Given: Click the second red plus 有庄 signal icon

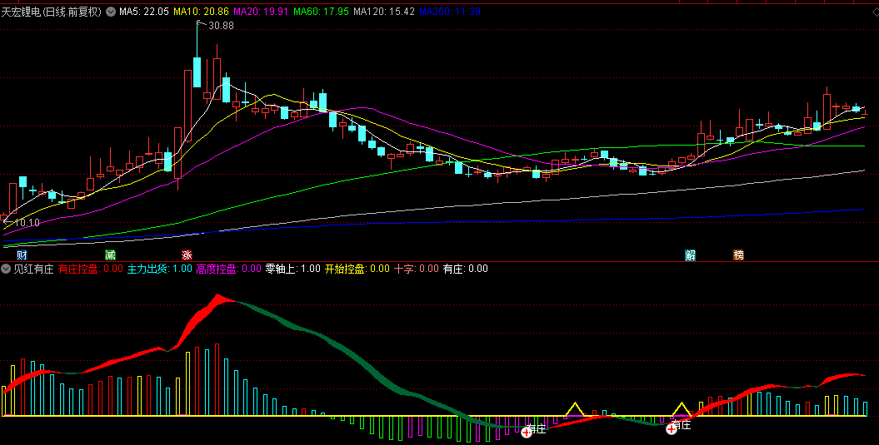Looking at the screenshot, I should click(x=671, y=429).
